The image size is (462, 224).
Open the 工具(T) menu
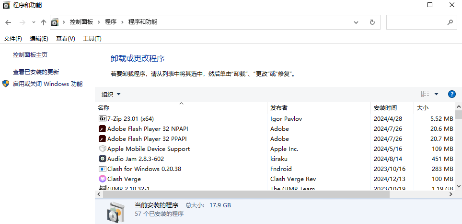pyautogui.click(x=92, y=39)
